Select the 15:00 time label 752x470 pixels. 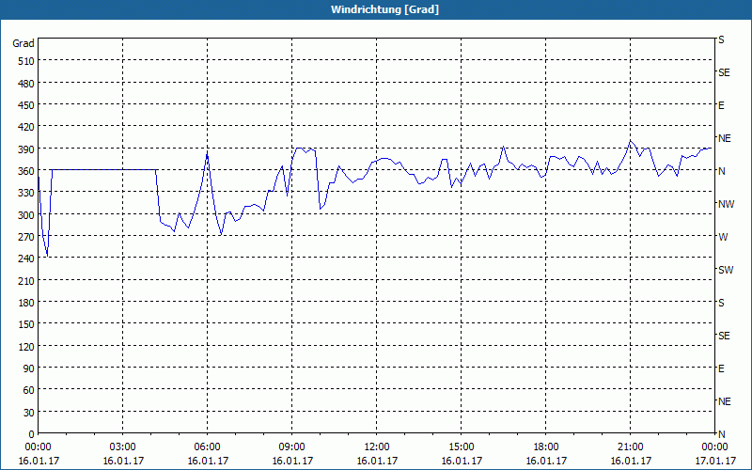pos(462,447)
